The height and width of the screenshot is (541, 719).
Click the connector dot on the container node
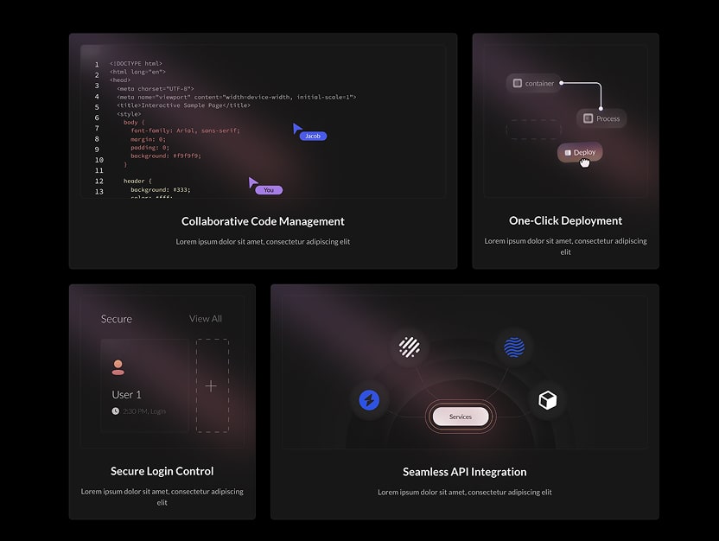563,83
